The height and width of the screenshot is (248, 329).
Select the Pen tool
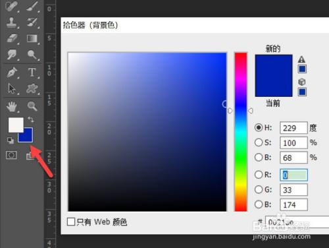click(x=12, y=73)
